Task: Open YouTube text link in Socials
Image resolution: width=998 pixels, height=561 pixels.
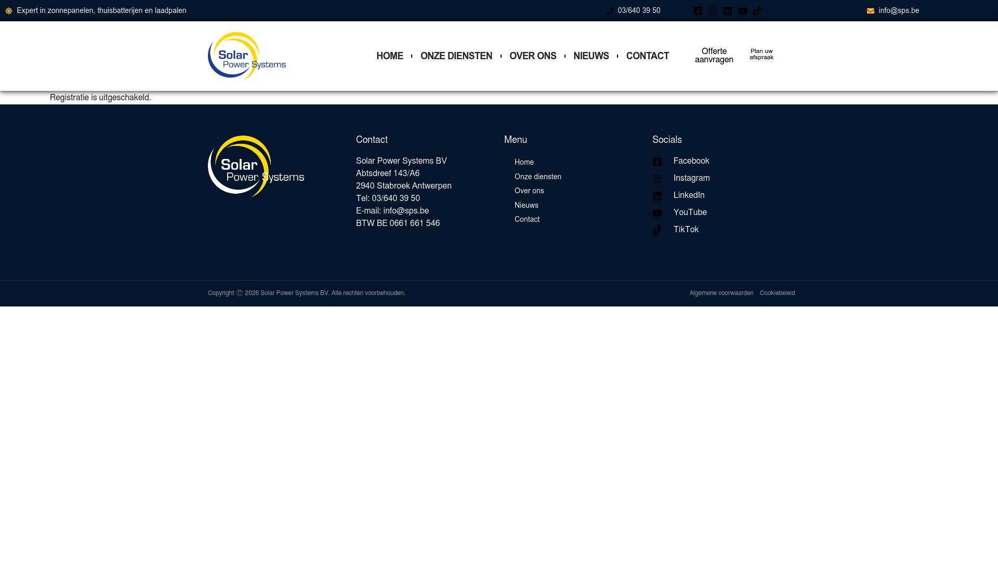Action: click(x=690, y=212)
